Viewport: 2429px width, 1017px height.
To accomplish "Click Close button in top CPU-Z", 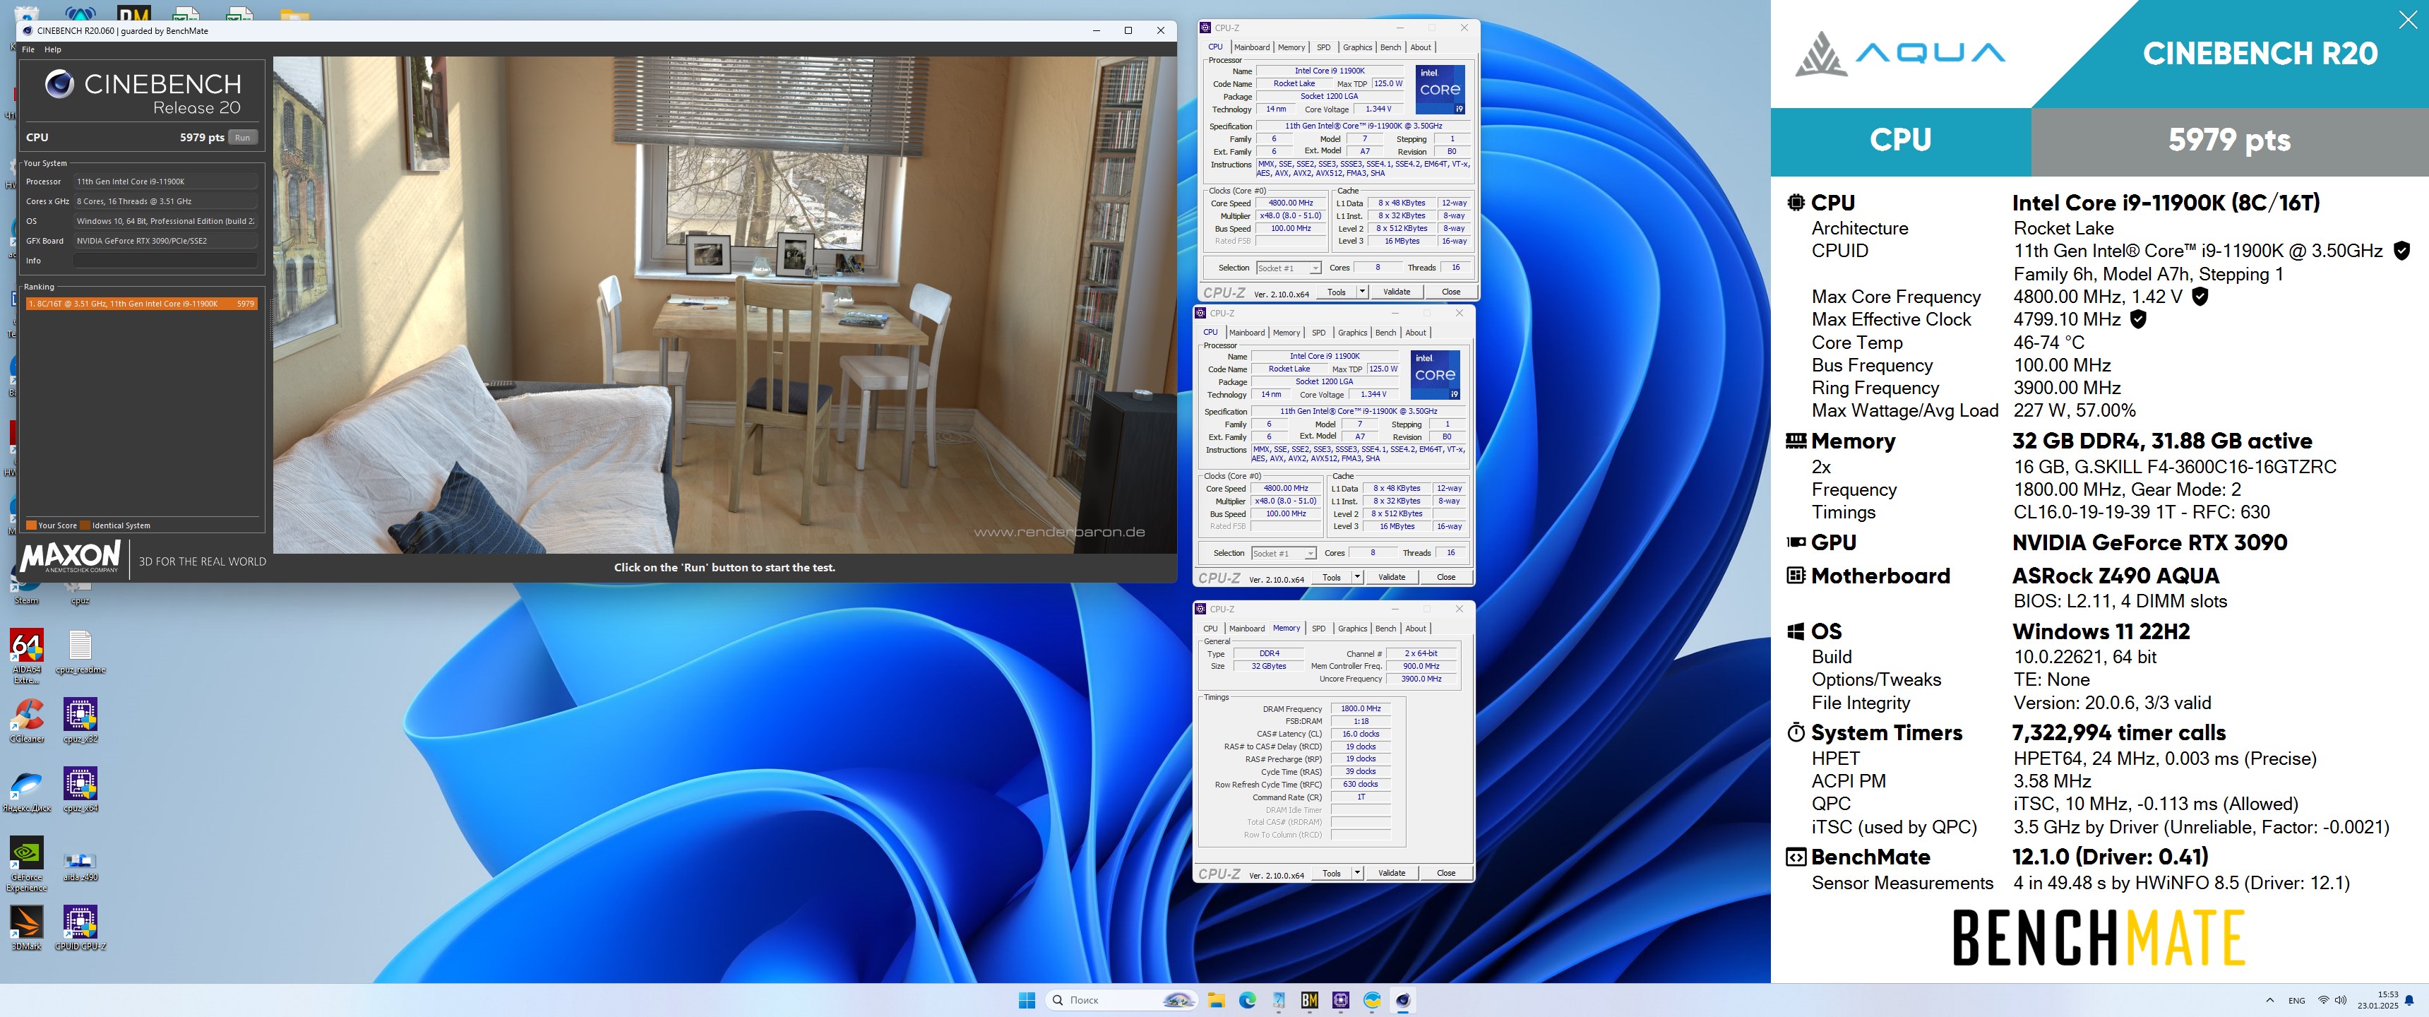I will pos(1450,292).
